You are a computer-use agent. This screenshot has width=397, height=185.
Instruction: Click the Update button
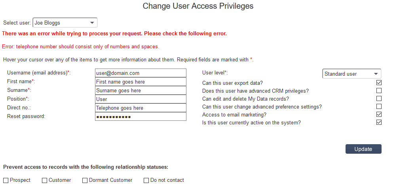pos(363,149)
